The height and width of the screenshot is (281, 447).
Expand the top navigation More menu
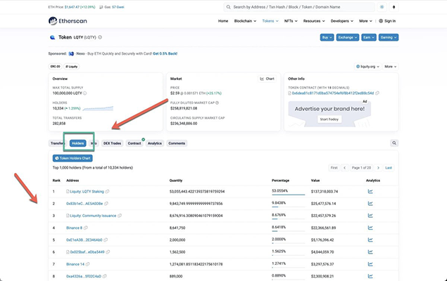click(365, 21)
